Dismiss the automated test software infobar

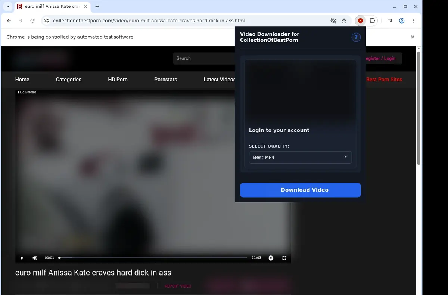(x=413, y=37)
